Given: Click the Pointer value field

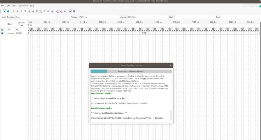Looking at the screenshot, I should (x=98, y=17).
